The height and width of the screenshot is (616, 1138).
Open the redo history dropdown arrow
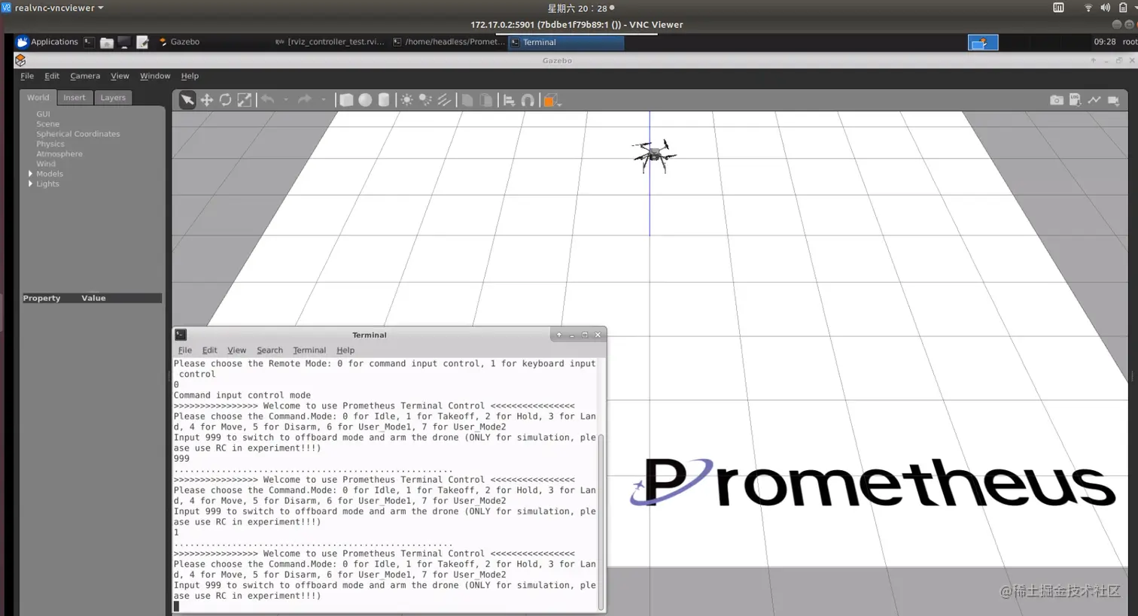324,100
